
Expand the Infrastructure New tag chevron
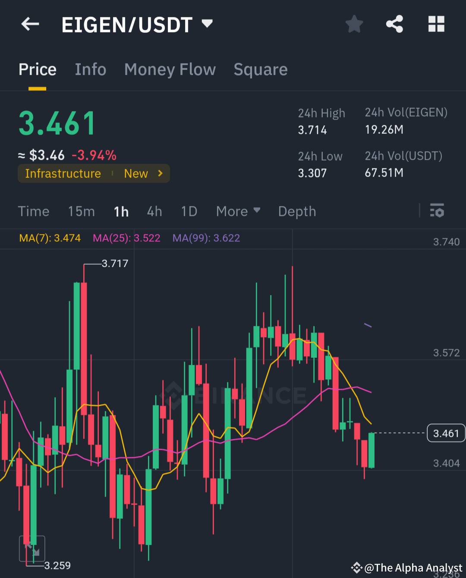[160, 173]
